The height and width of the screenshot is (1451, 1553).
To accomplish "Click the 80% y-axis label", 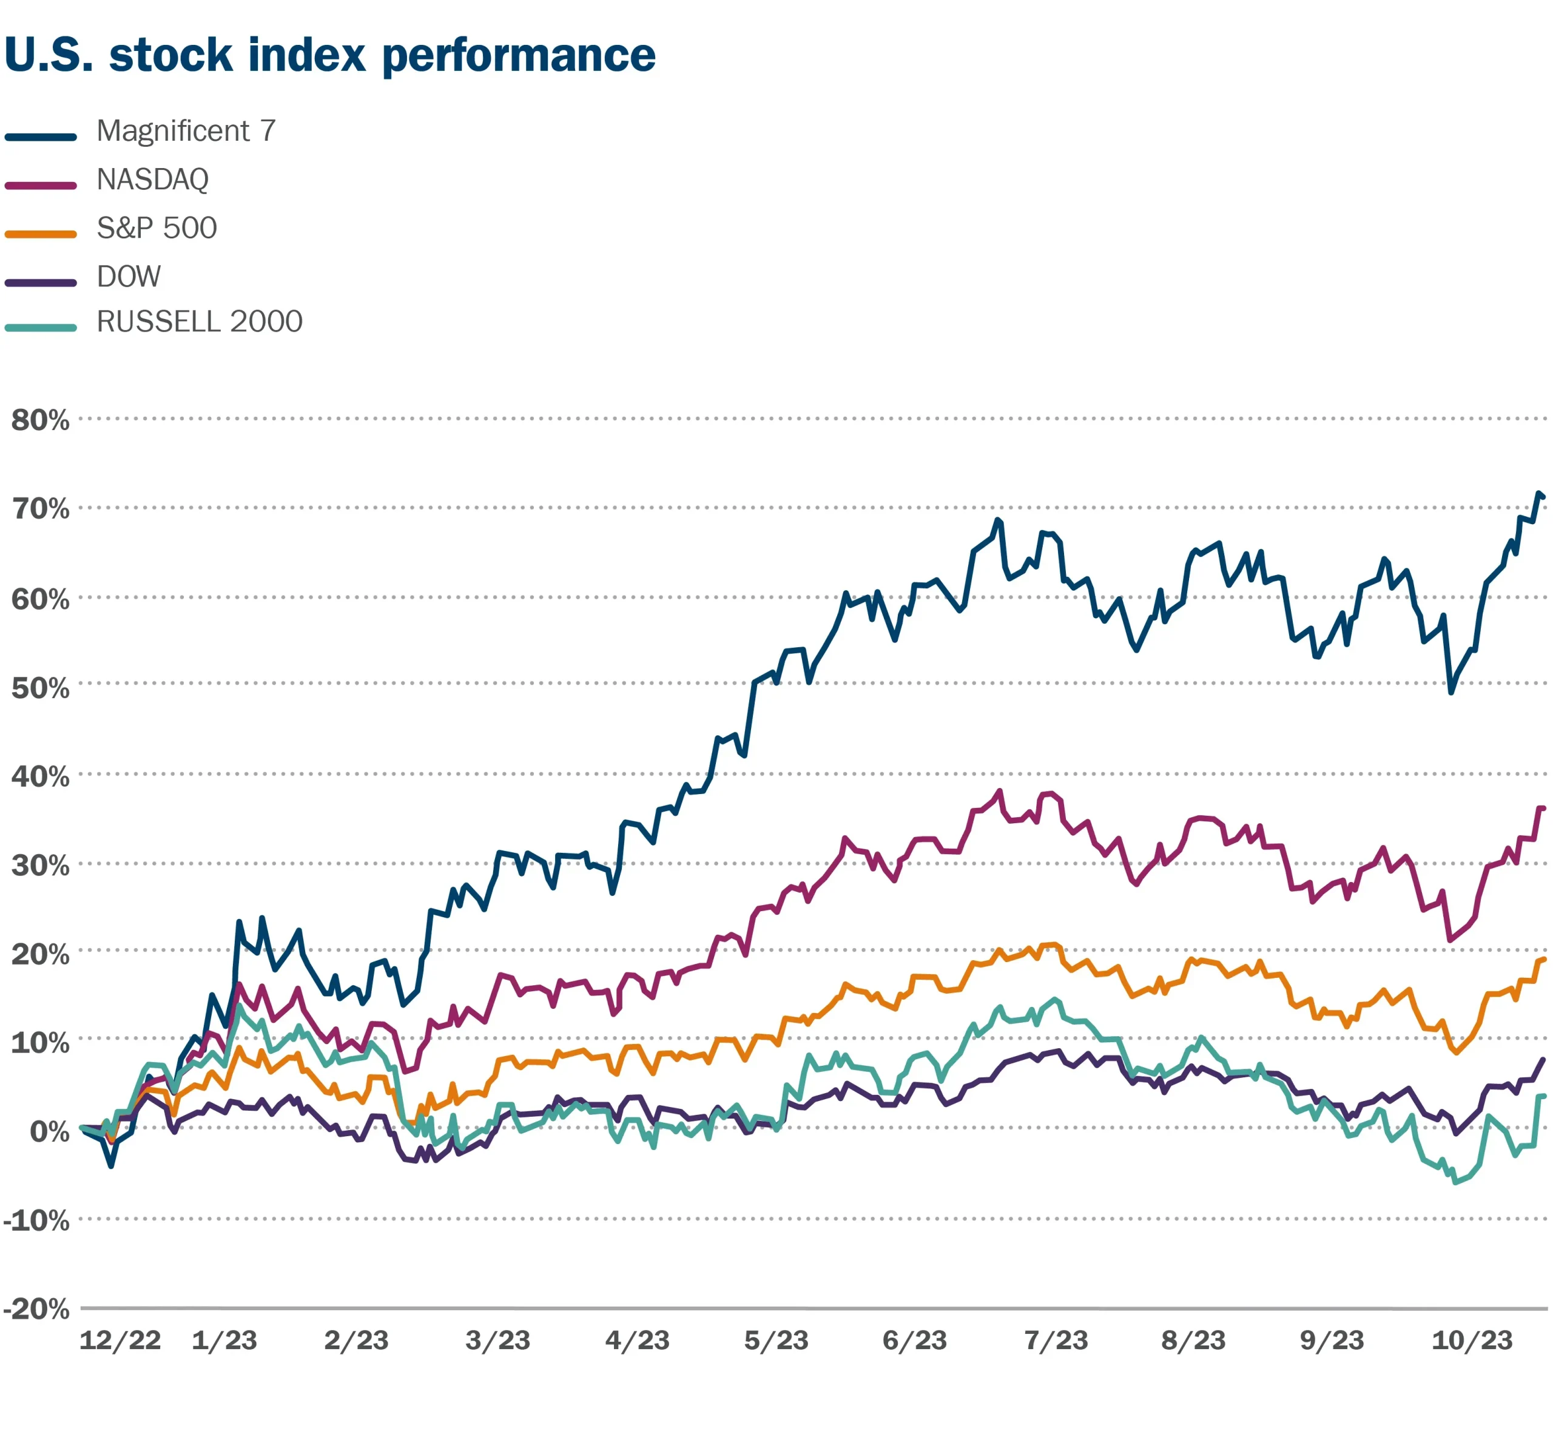I will pyautogui.click(x=41, y=420).
